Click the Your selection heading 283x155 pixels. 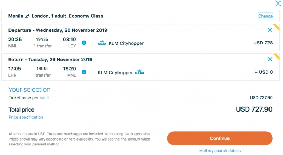[29, 90]
